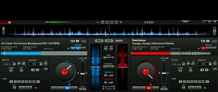Select 4-beat loop on left deck
Screen dimensions: 218x92
[23, 82]
